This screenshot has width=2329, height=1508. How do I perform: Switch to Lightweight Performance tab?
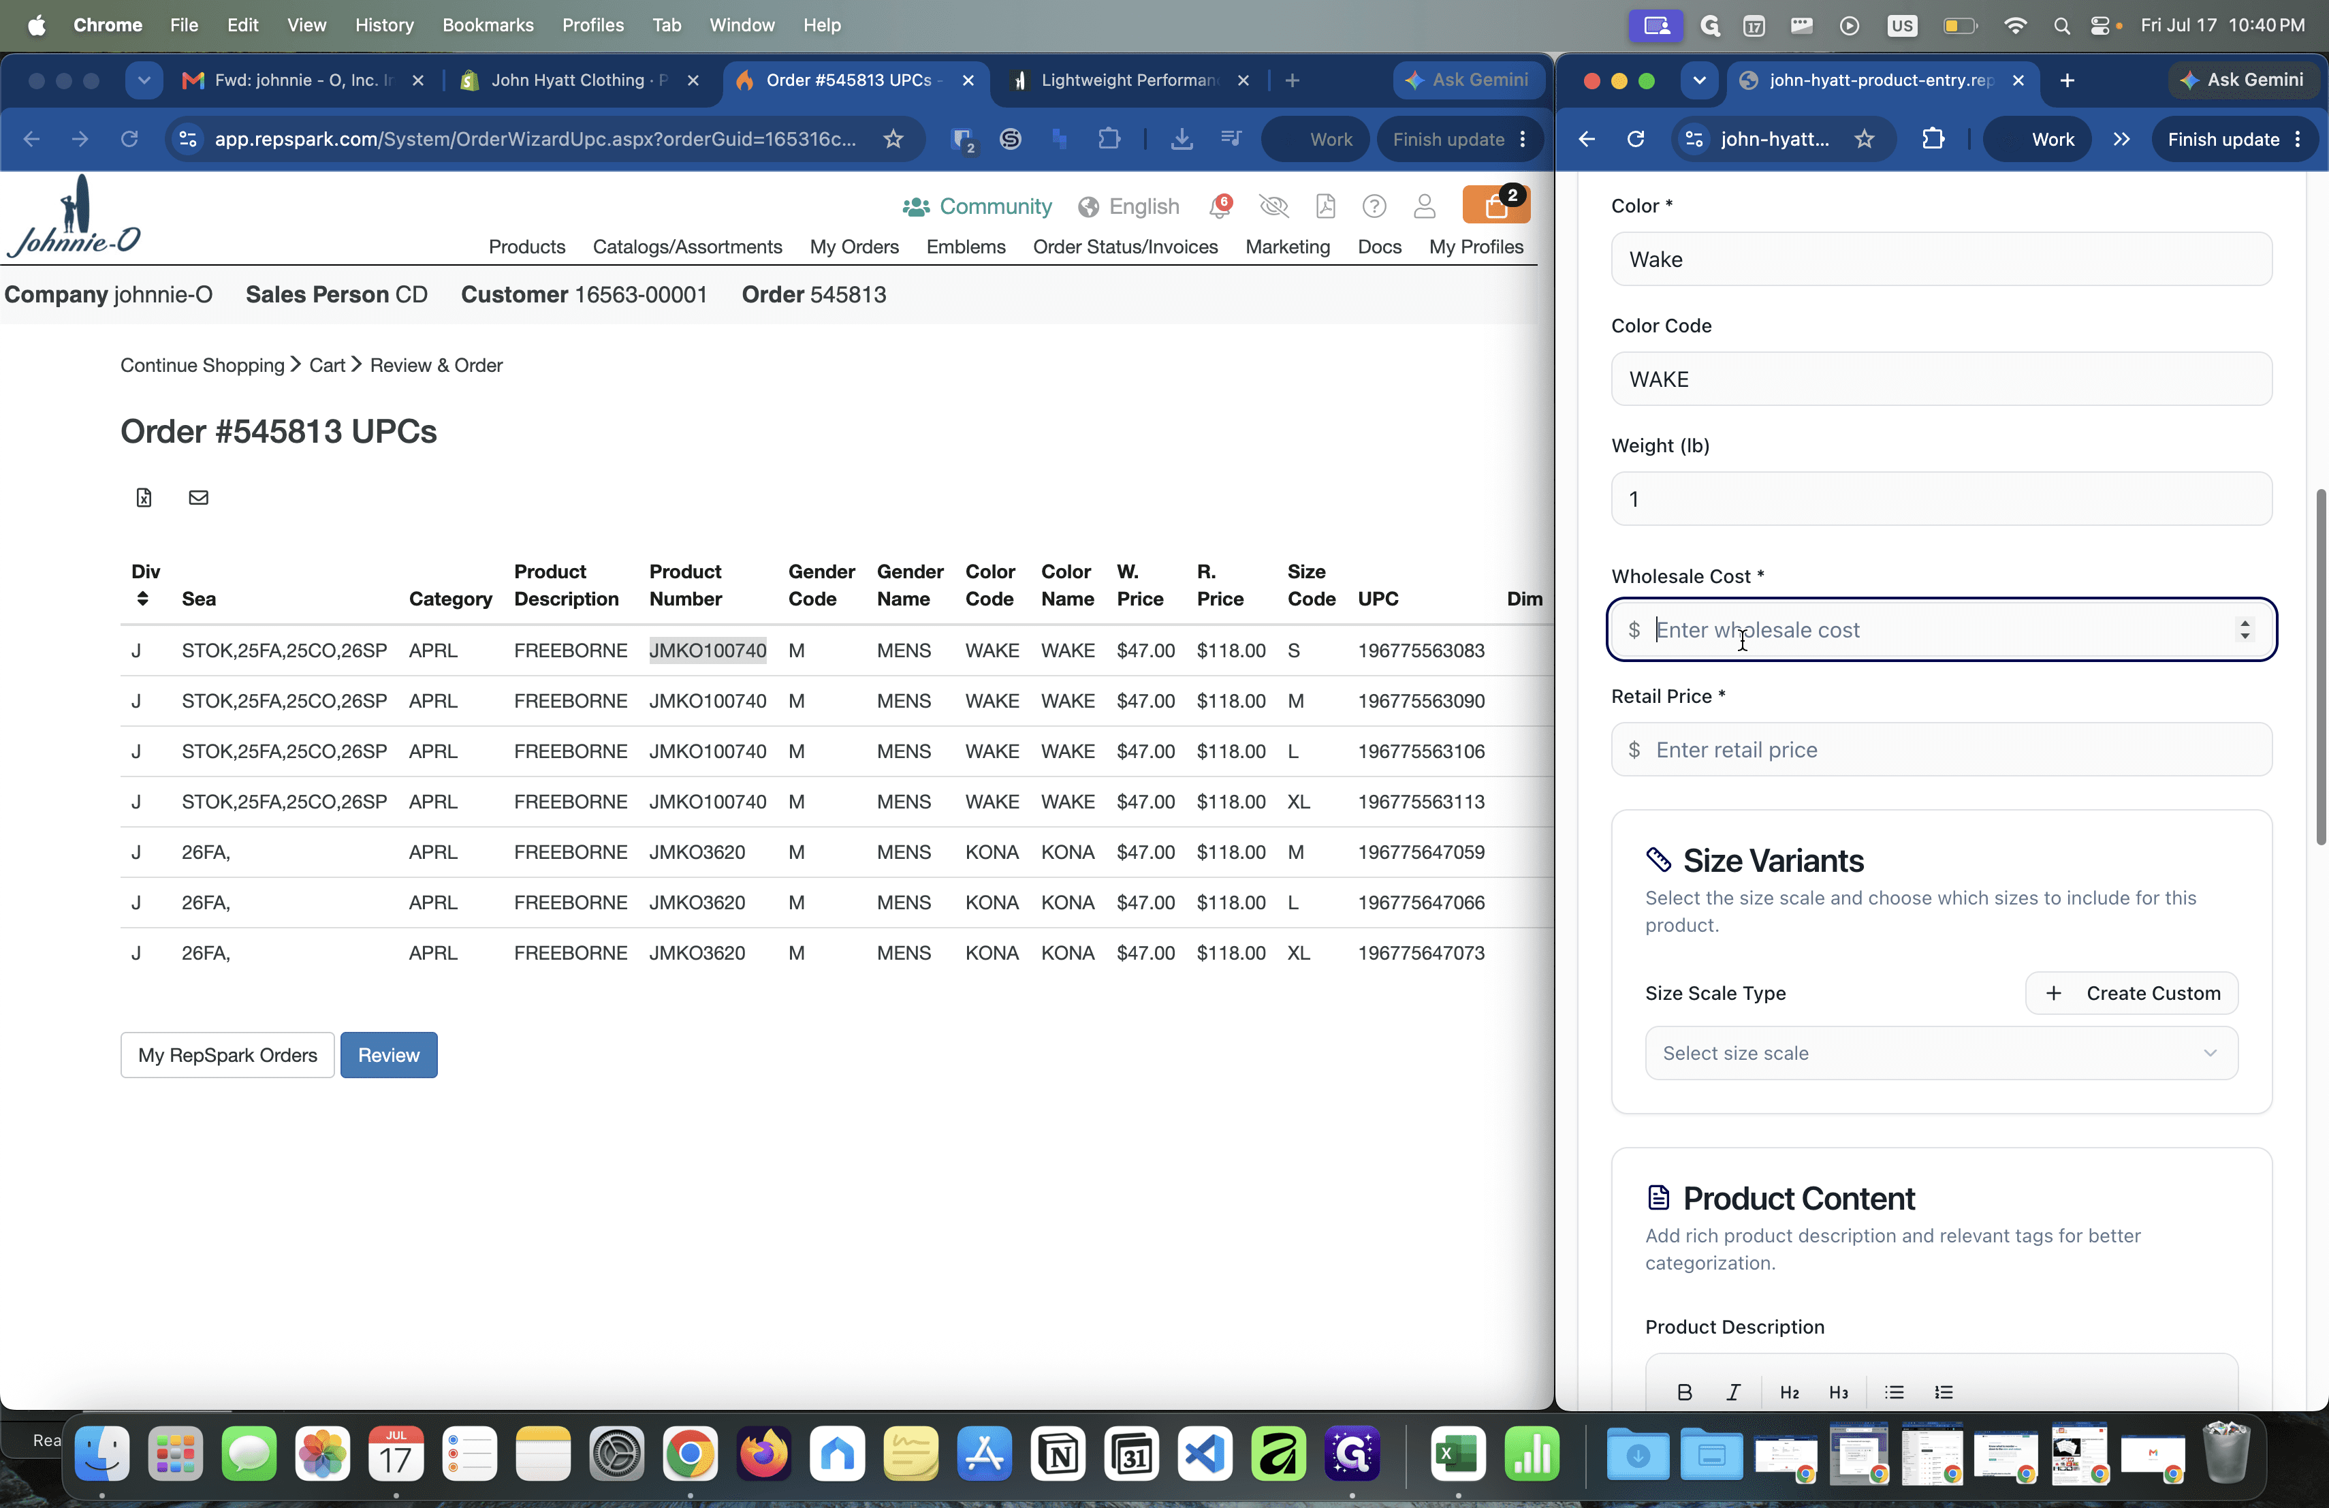(x=1130, y=80)
